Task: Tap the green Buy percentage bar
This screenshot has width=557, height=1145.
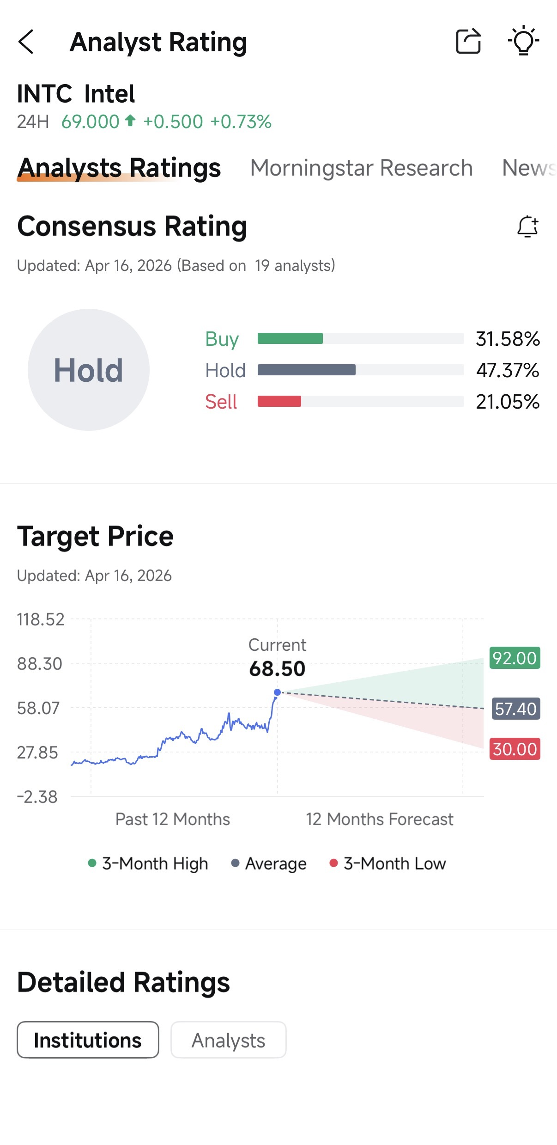Action: [290, 338]
